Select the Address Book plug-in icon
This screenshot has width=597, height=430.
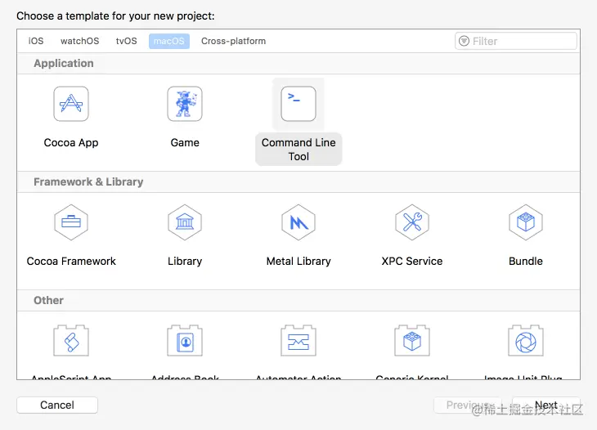(x=185, y=341)
